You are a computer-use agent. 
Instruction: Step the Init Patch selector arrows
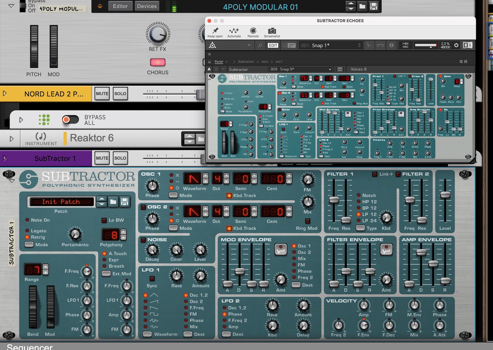[102, 202]
